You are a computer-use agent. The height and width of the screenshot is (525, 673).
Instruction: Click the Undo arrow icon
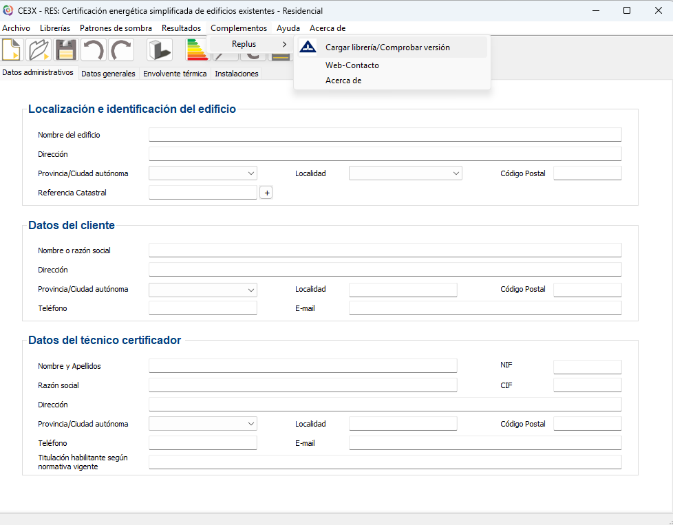pos(93,50)
